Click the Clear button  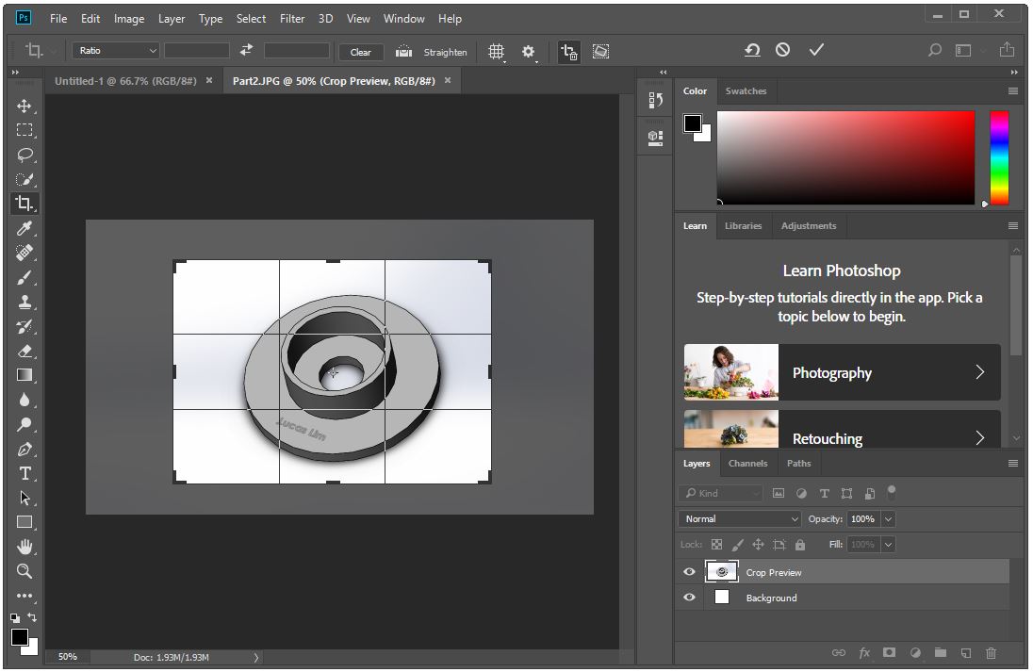[360, 52]
